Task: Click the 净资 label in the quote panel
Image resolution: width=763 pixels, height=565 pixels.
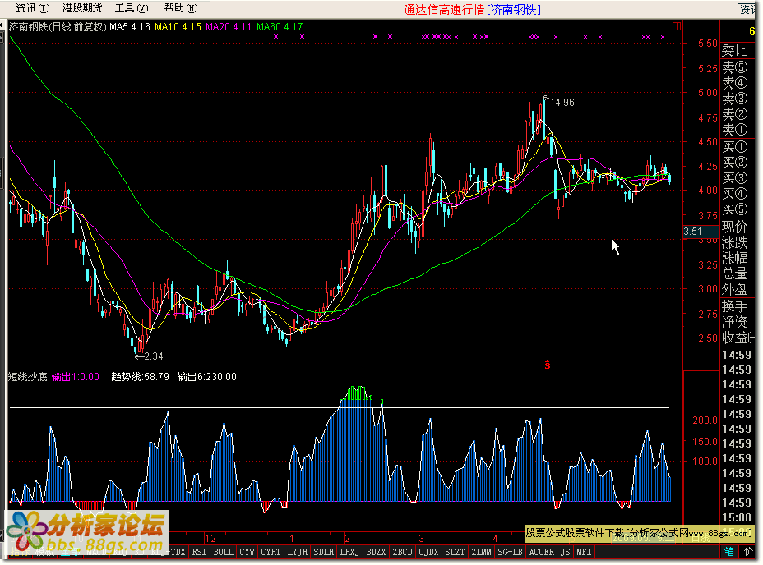Action: pos(735,322)
